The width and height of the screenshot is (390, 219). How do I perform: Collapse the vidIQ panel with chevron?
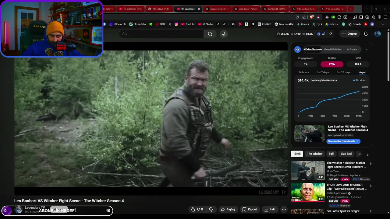pyautogui.click(x=367, y=49)
